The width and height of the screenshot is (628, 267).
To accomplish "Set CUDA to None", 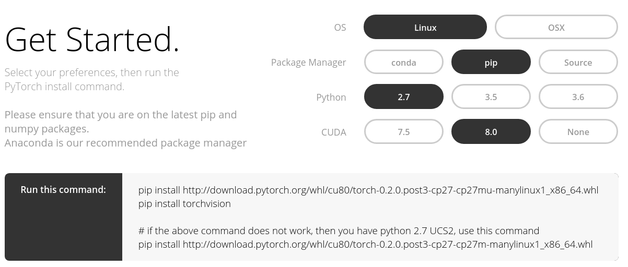I will 578,132.
